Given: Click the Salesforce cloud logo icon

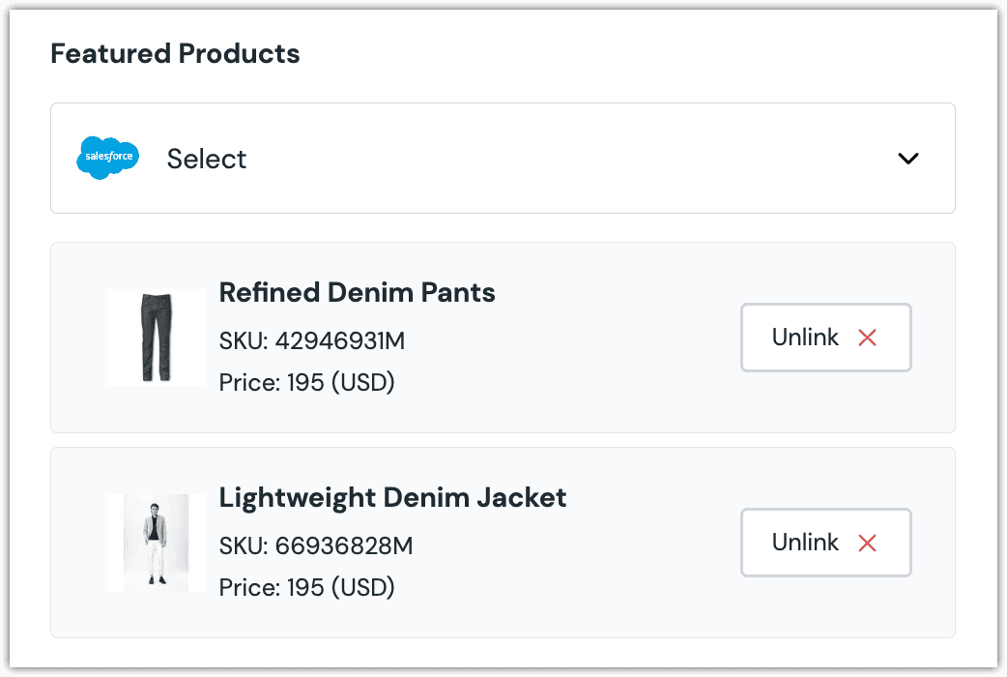Looking at the screenshot, I should [x=107, y=159].
